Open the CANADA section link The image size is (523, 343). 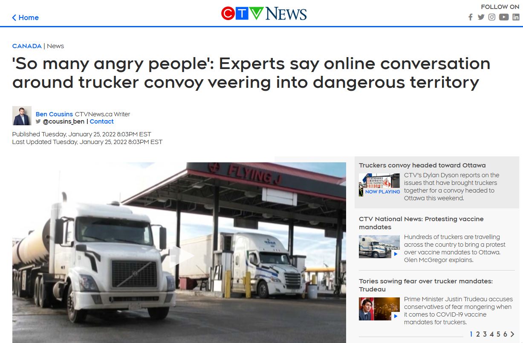[27, 46]
